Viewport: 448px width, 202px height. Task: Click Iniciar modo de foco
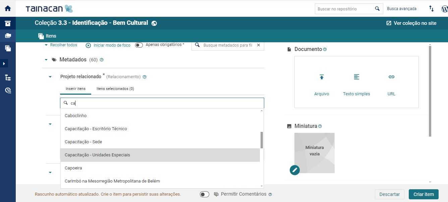click(x=108, y=45)
